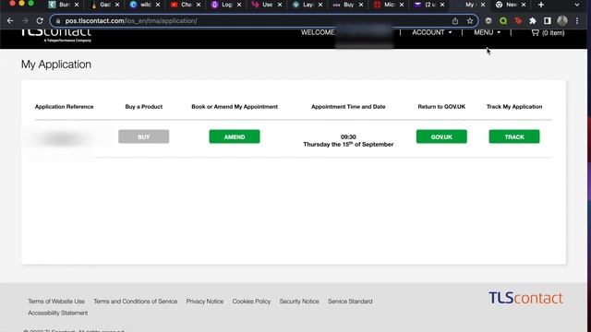Open the Extensions puzzle piece icon
This screenshot has width=591, height=332.
click(x=533, y=21)
